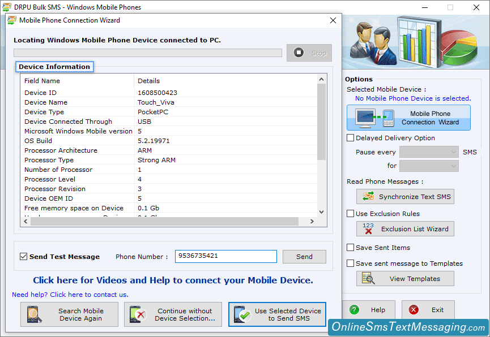Choose Continue without Device Selection
The width and height of the screenshot is (490, 337).
coord(173,314)
